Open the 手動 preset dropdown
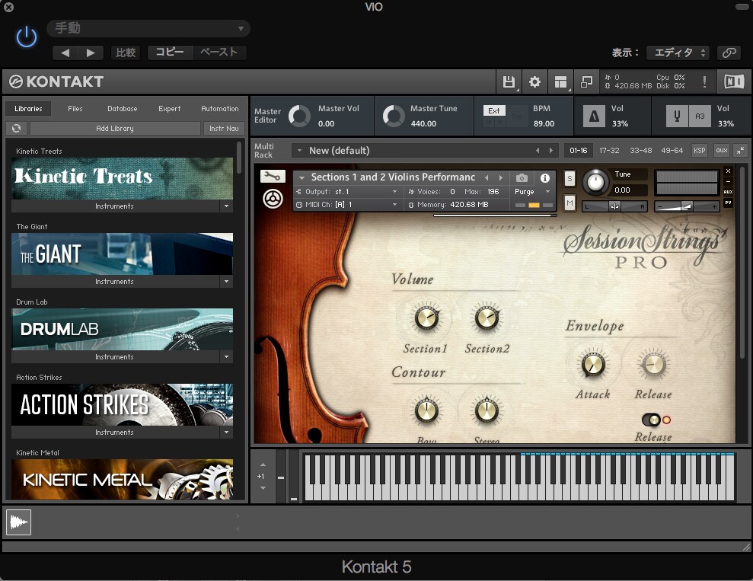 click(x=148, y=29)
